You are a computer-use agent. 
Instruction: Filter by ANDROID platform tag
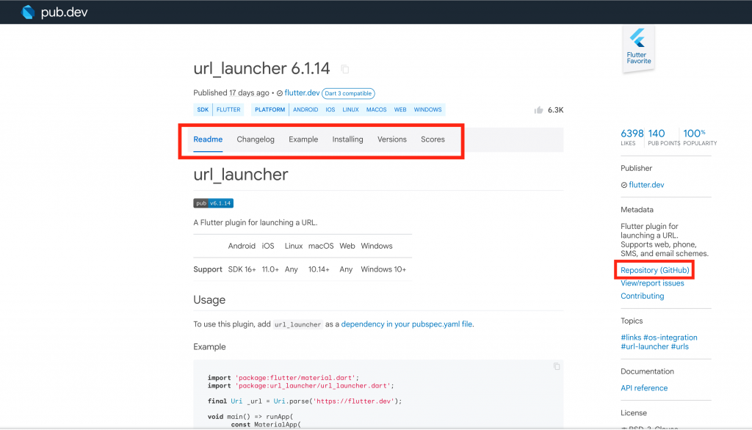(x=305, y=110)
